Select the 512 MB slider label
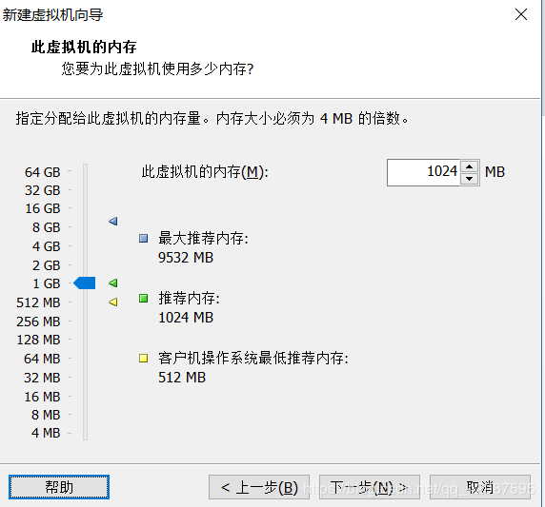 [38, 302]
